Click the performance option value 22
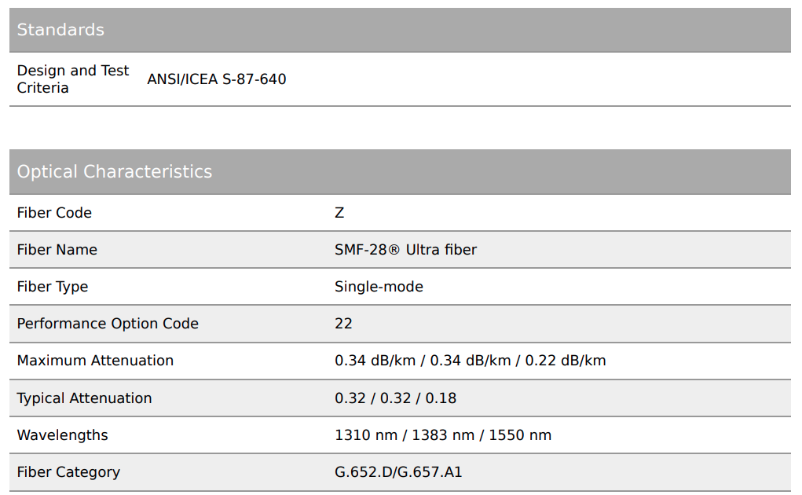This screenshot has height=495, width=802. pos(343,324)
